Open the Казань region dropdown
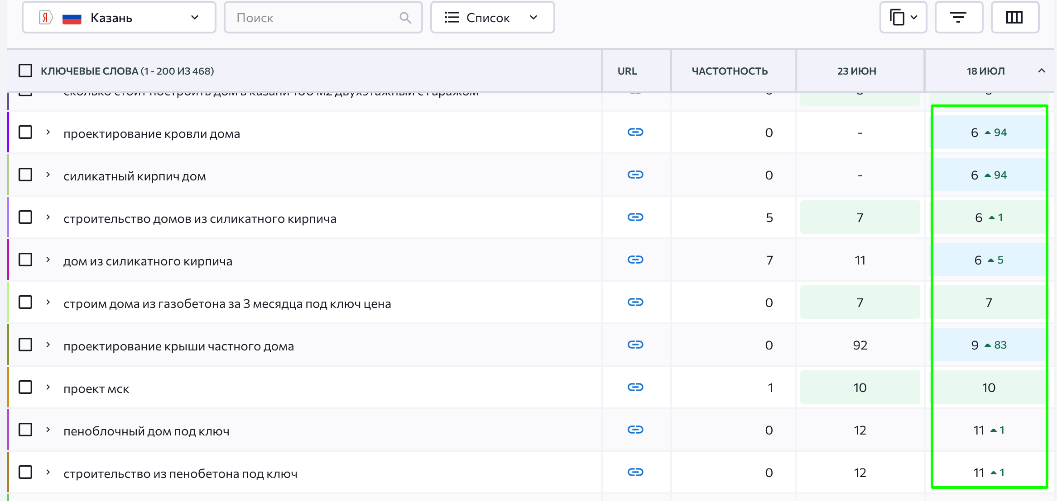Viewport: 1057px width, 501px height. pyautogui.click(x=119, y=18)
